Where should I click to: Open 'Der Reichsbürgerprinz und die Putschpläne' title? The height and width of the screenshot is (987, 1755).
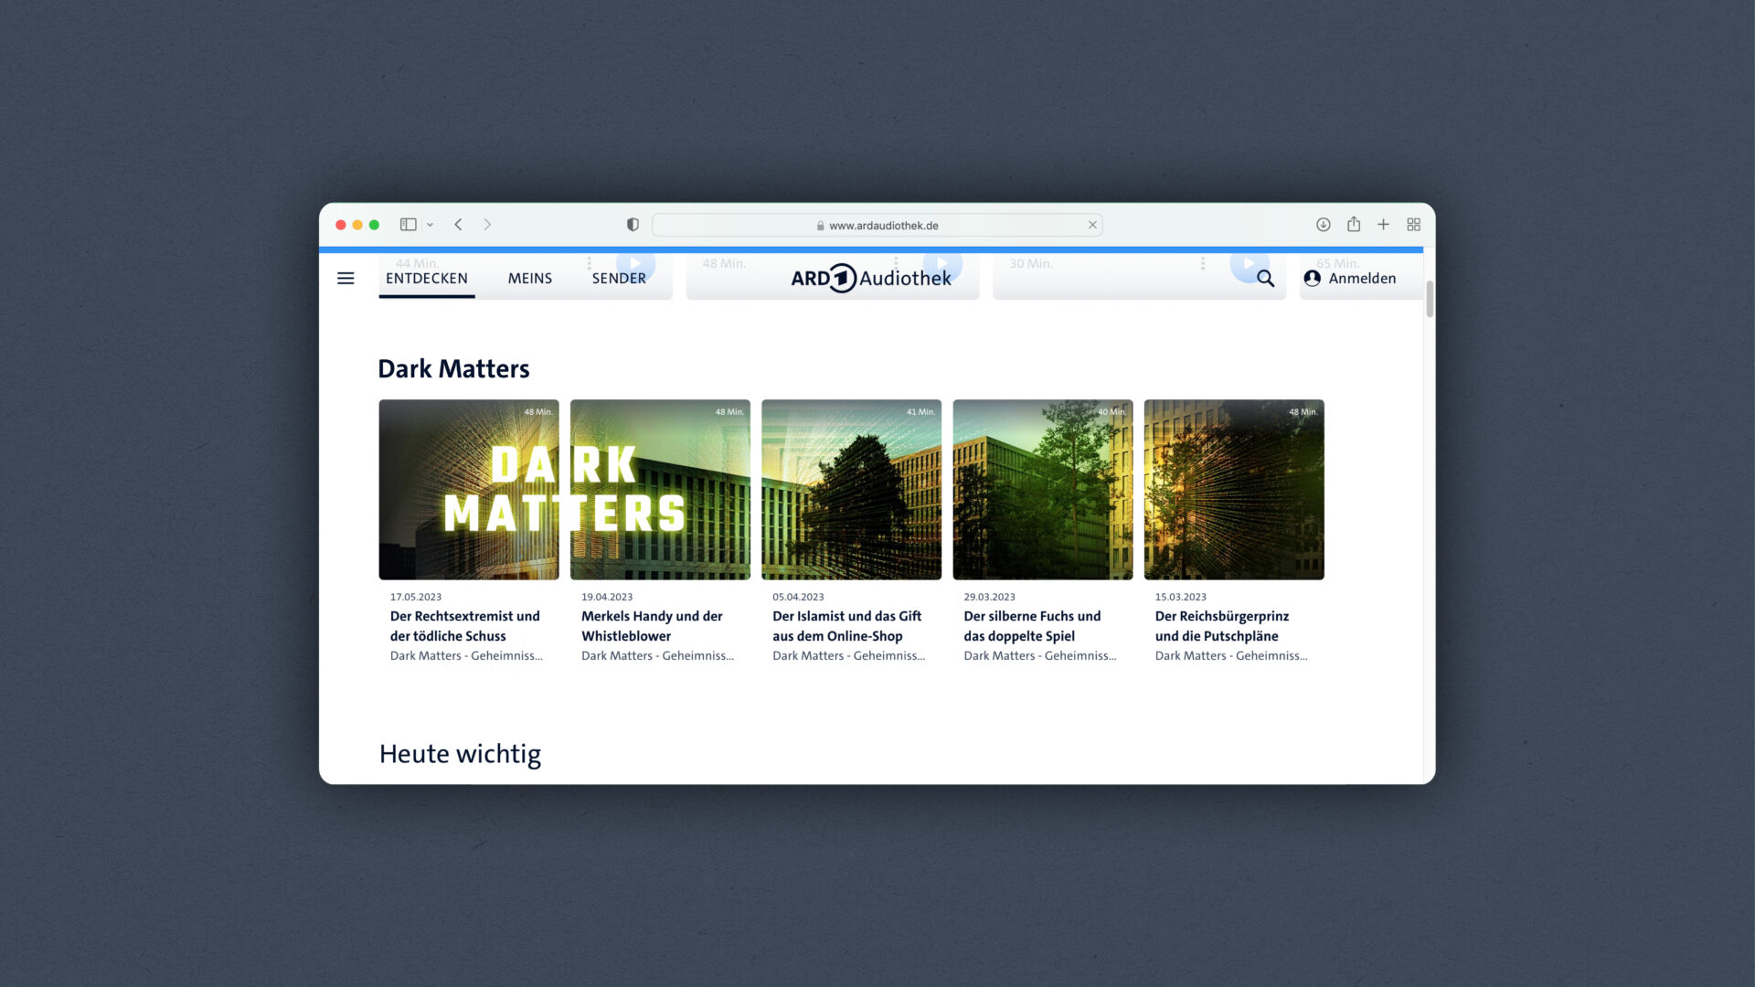click(x=1222, y=626)
